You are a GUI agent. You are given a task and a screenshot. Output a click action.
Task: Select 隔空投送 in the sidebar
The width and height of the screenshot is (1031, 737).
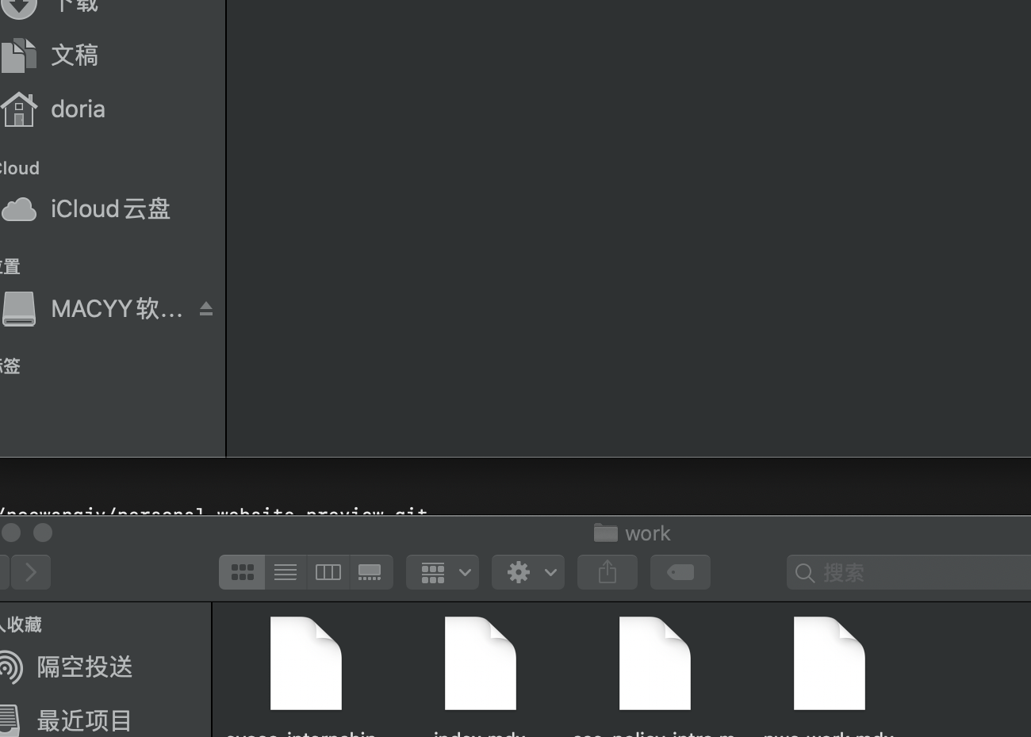click(x=84, y=667)
